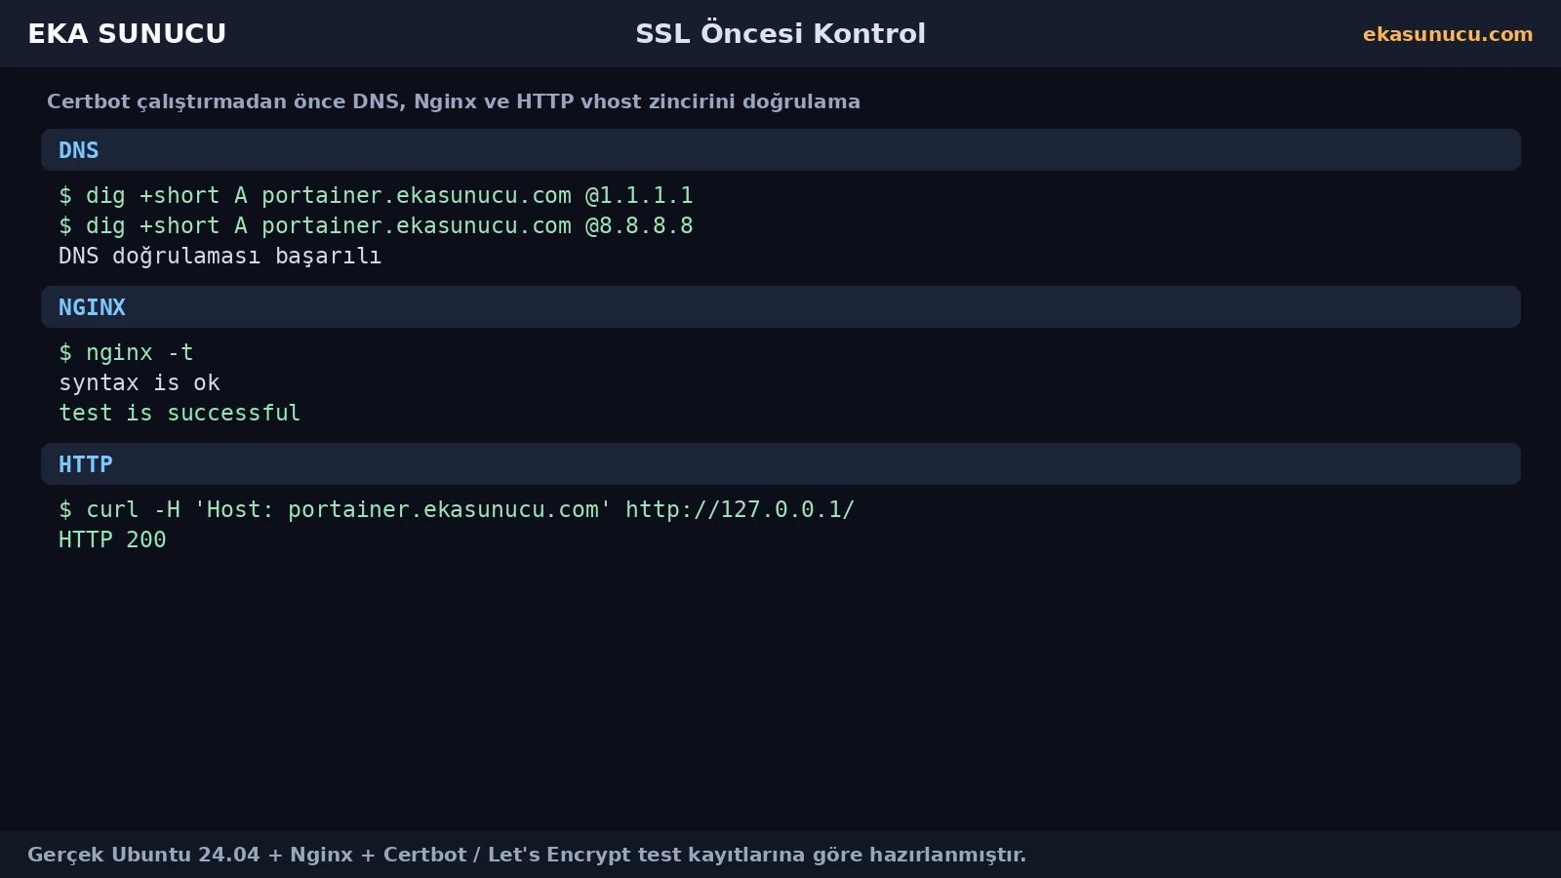This screenshot has height=878, width=1561.
Task: Select the HTTP 200 response line
Action: [112, 539]
